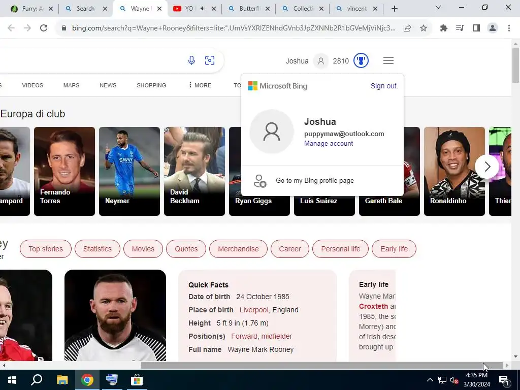Viewport: 520px width, 390px height.
Task: Select the Merchandise pill button
Action: [238, 249]
